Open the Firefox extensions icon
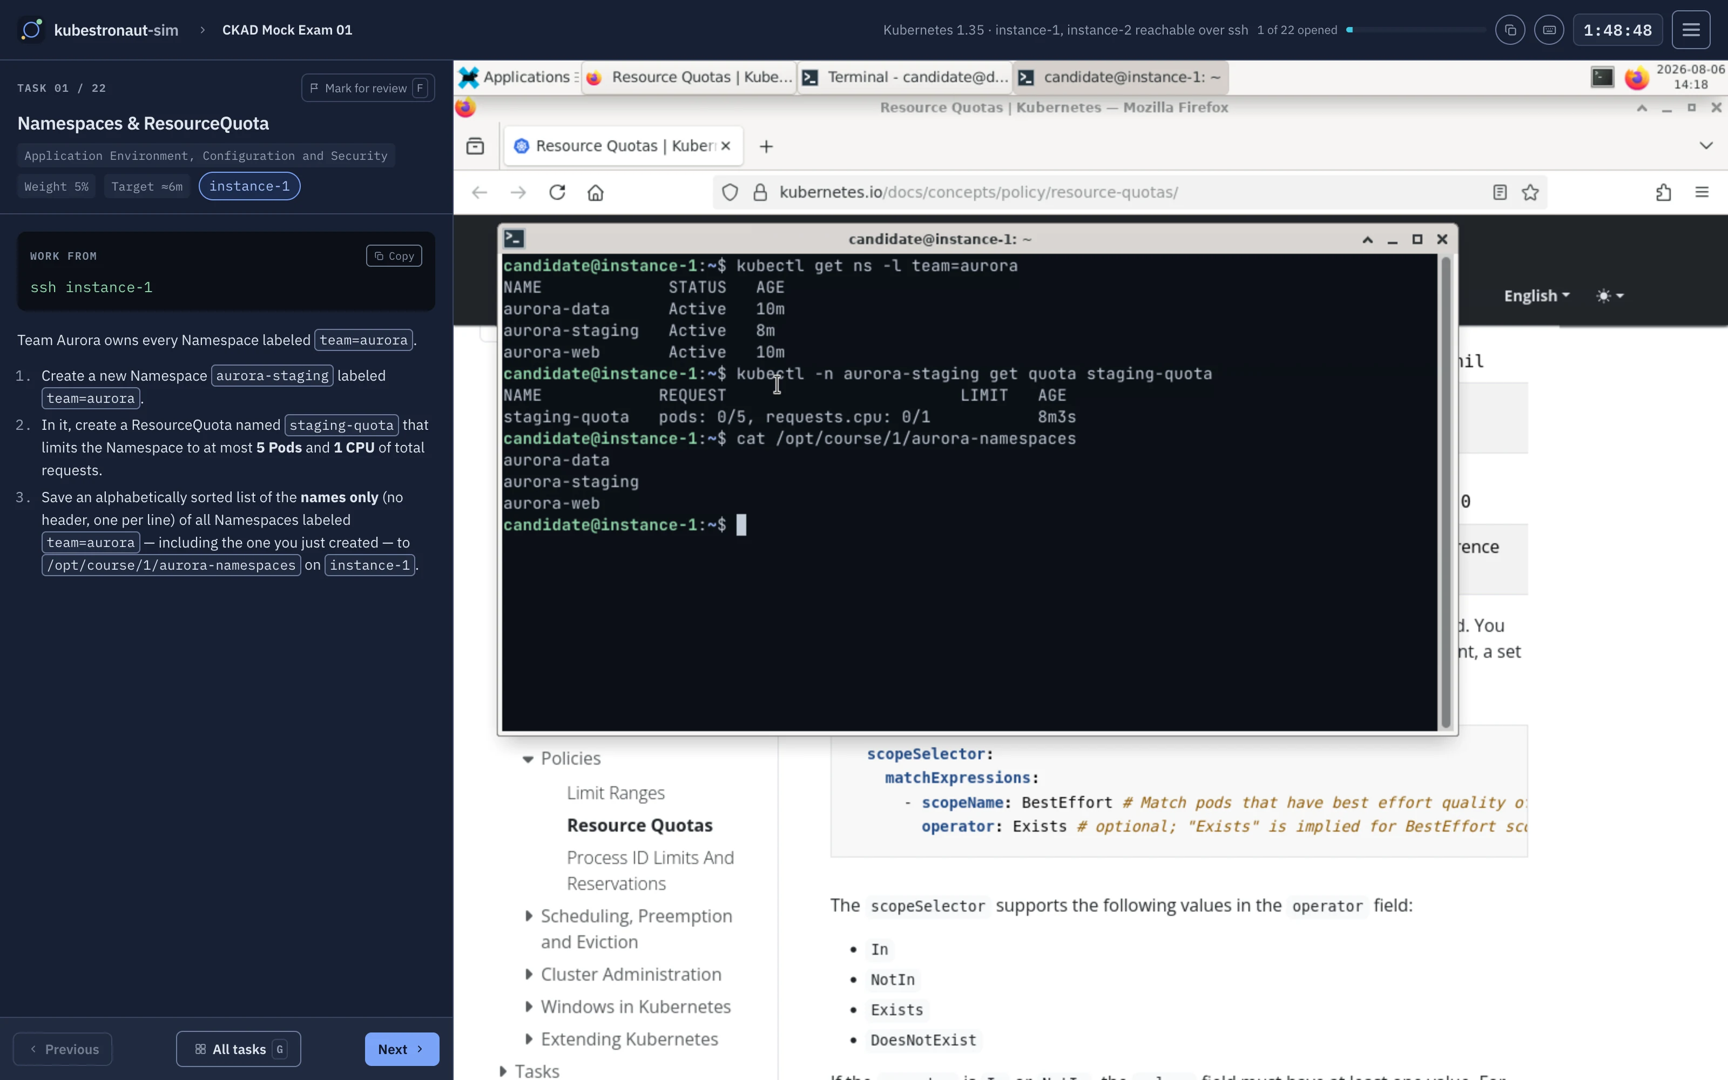 pos(1663,192)
